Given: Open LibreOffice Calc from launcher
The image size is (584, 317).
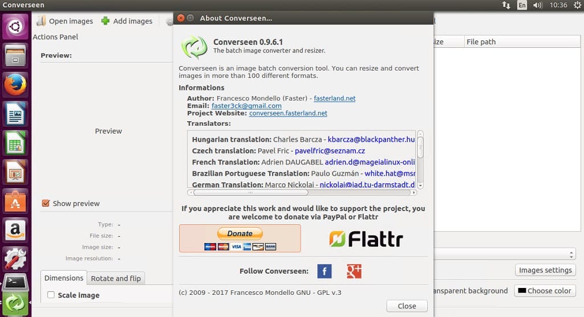Looking at the screenshot, I should (15, 143).
